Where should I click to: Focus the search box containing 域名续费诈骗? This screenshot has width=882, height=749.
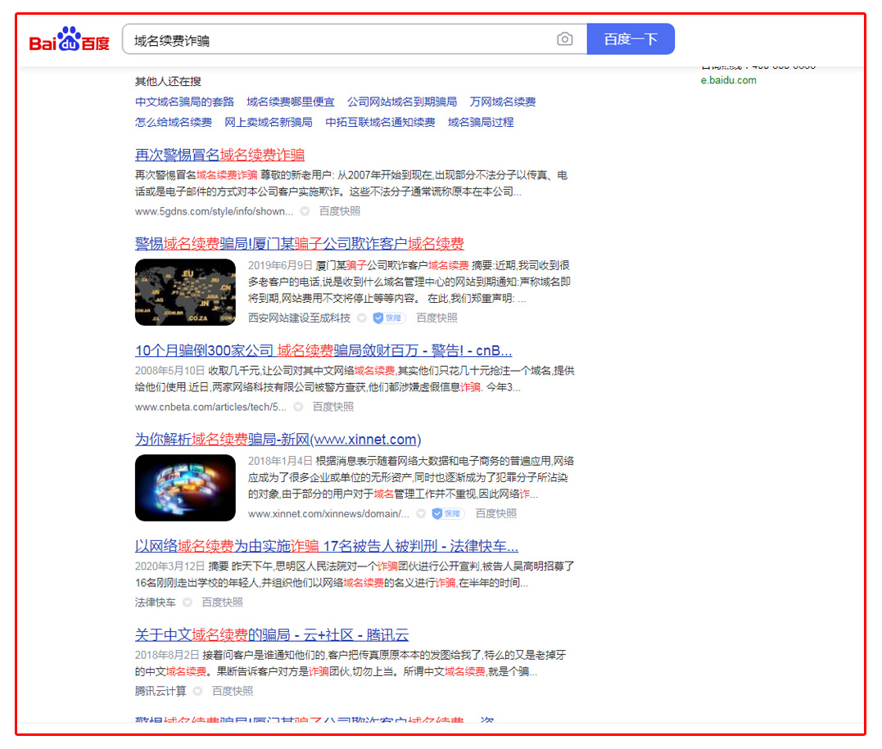(355, 38)
